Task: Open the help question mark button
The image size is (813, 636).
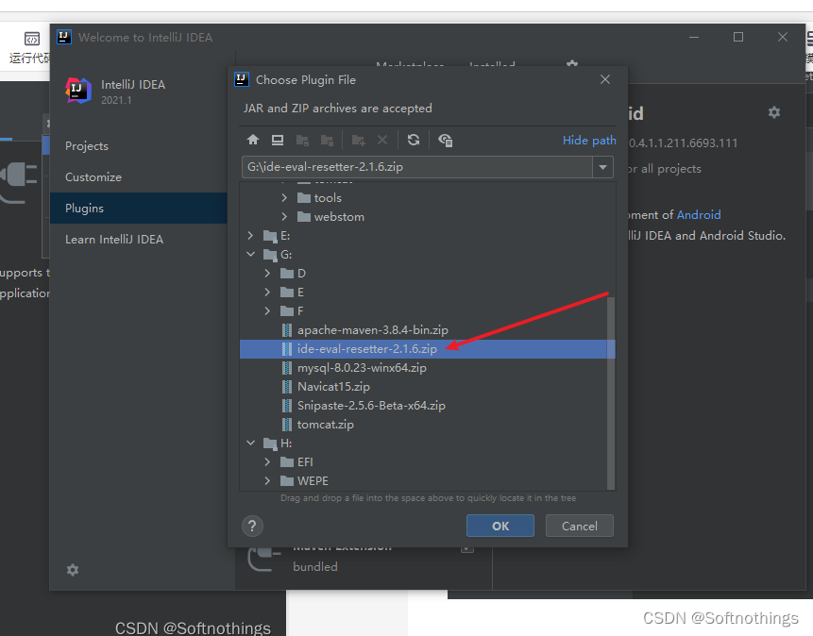Action: pos(252,527)
